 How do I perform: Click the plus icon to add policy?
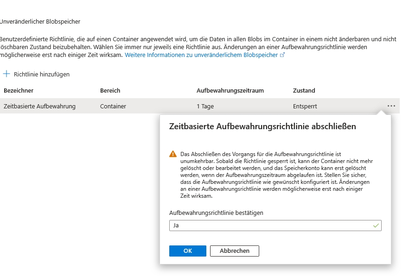[x=6, y=74]
